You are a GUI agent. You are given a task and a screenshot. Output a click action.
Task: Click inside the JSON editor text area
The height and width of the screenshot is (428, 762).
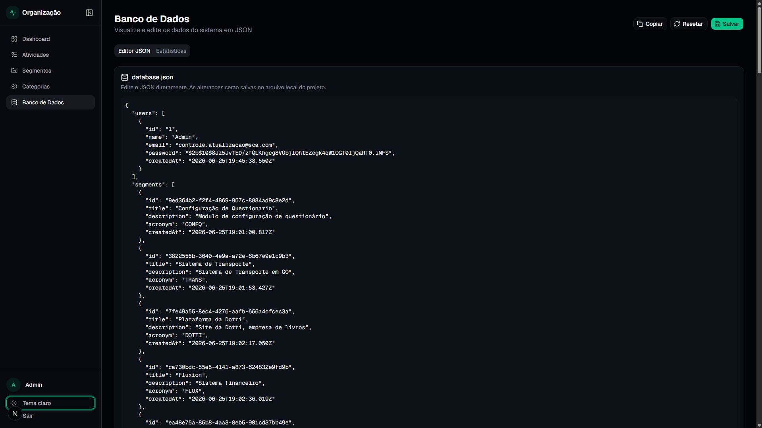(429, 262)
